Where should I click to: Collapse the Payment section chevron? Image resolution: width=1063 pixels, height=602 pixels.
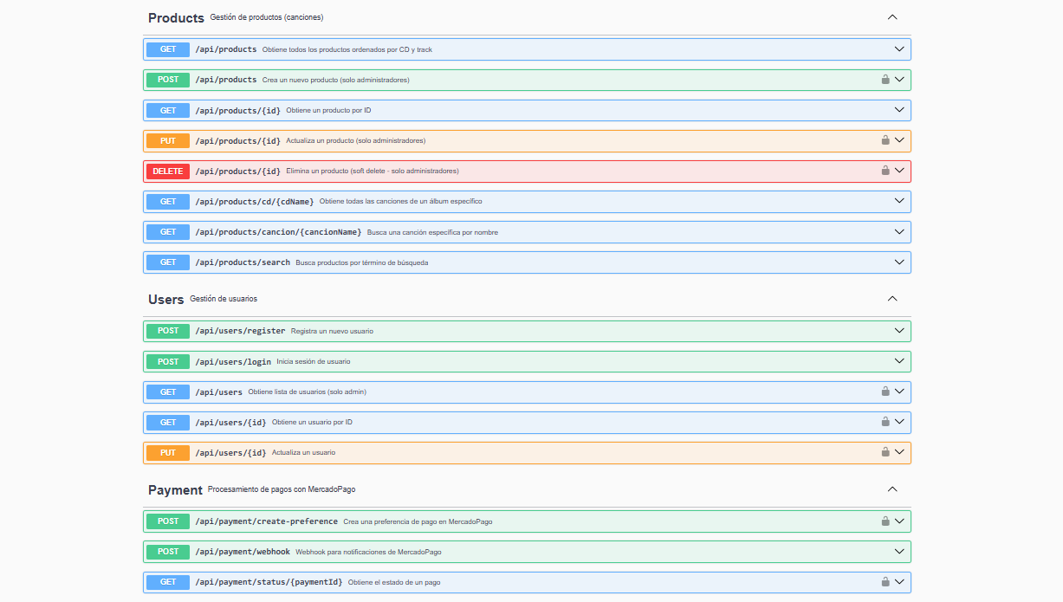[x=892, y=489]
